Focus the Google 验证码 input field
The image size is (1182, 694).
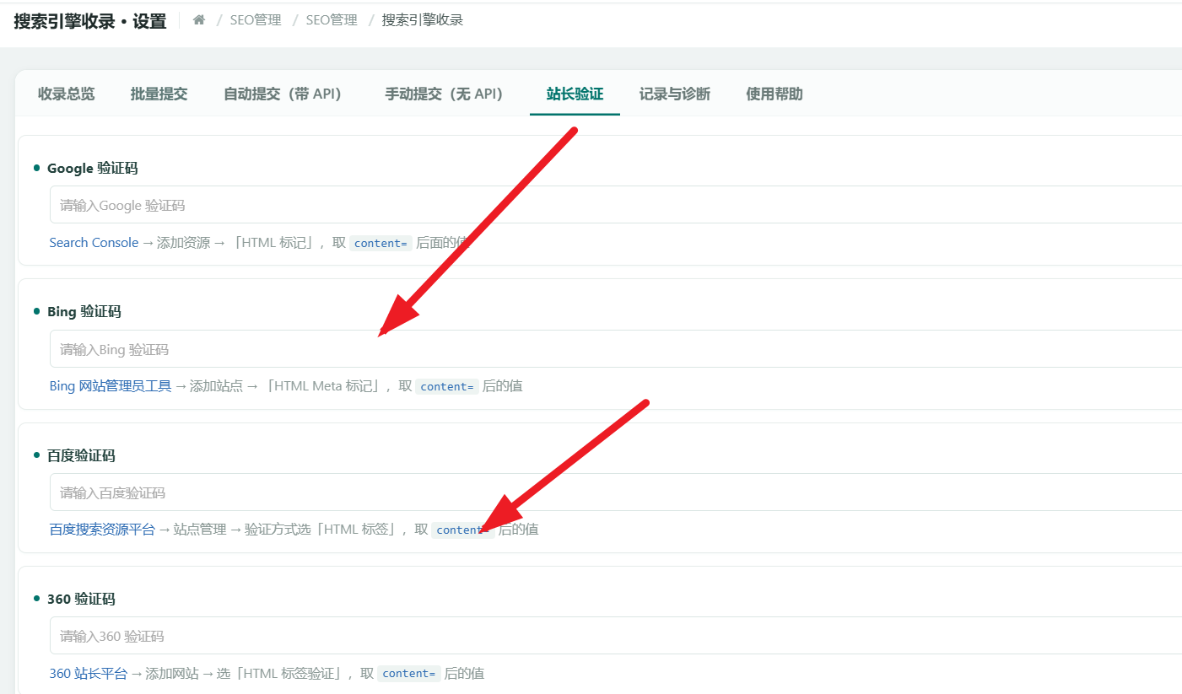click(x=616, y=205)
